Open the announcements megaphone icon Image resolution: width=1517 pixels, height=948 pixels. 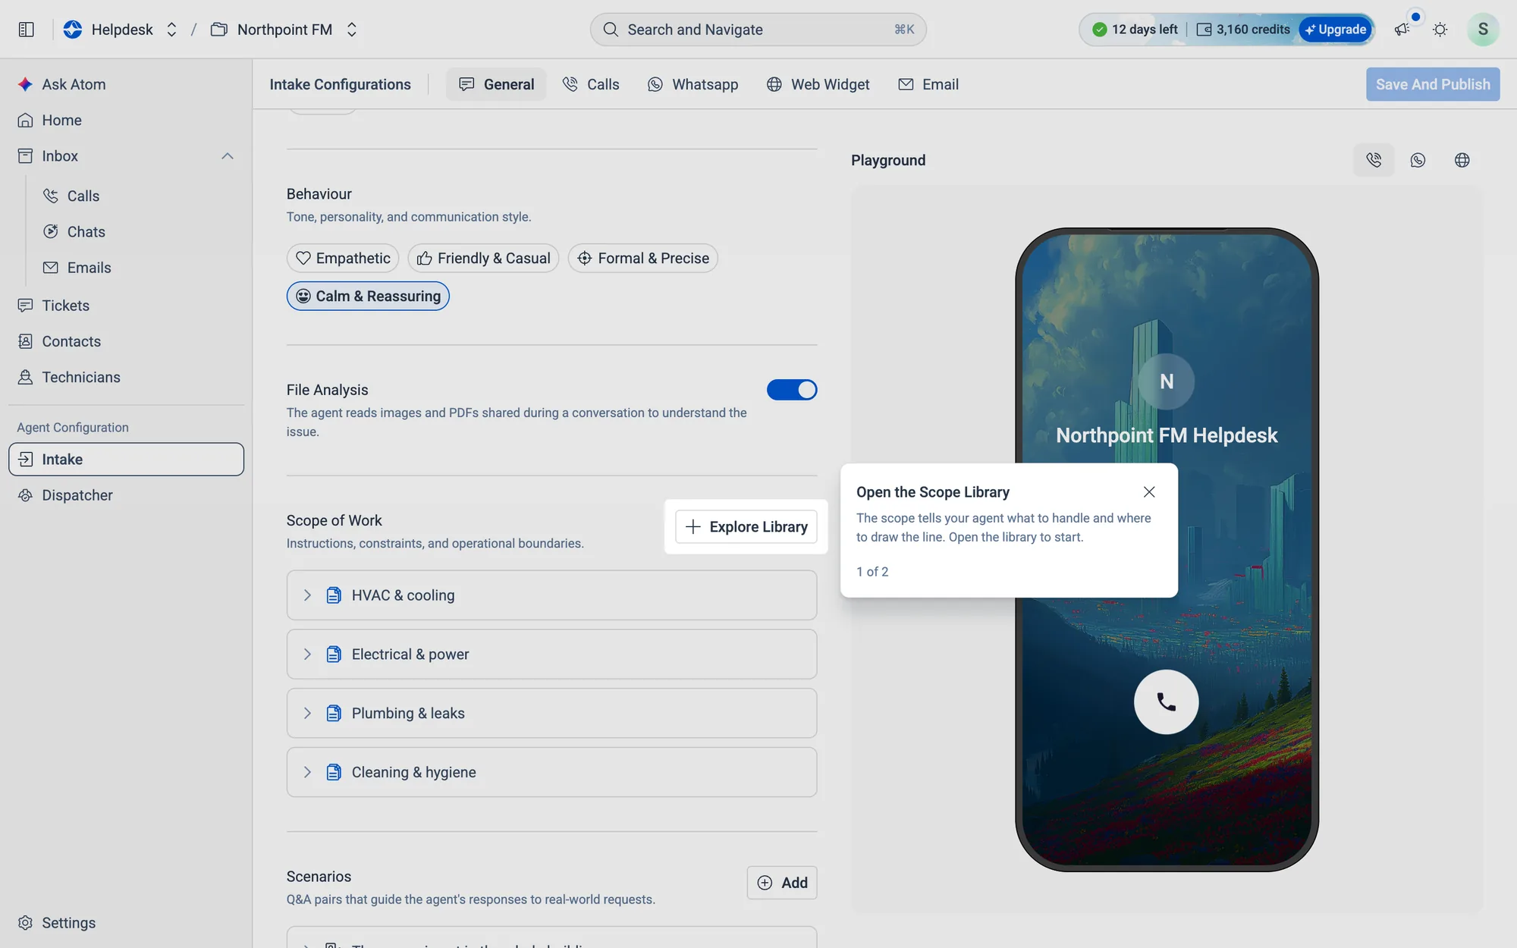click(x=1402, y=30)
